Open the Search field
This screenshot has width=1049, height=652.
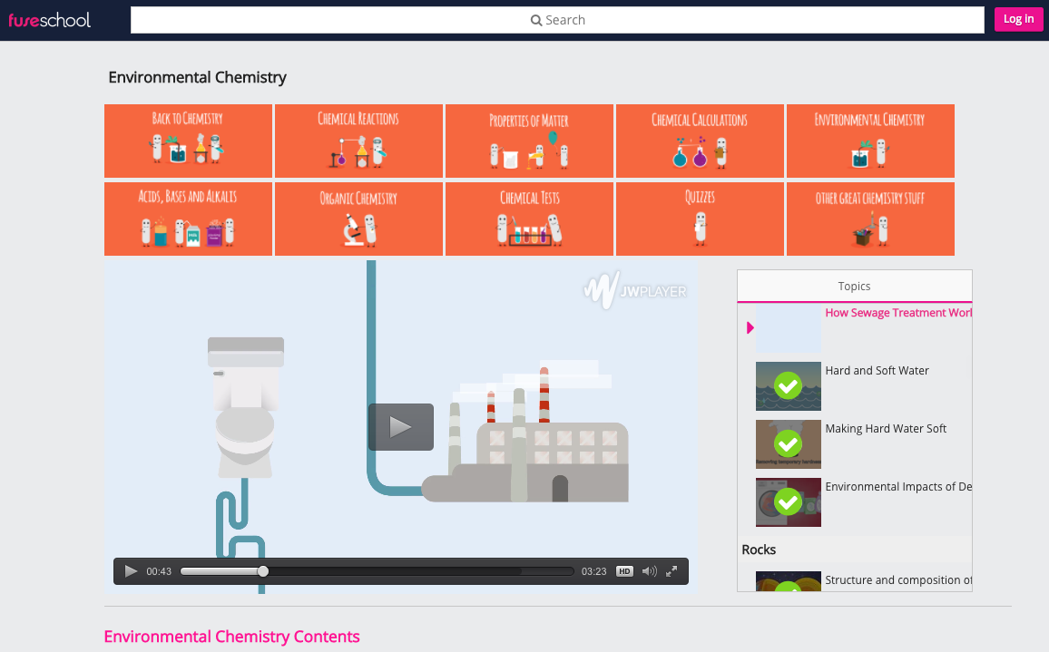click(x=557, y=19)
